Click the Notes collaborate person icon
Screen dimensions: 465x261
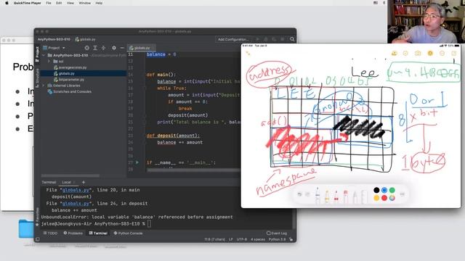coord(394,53)
